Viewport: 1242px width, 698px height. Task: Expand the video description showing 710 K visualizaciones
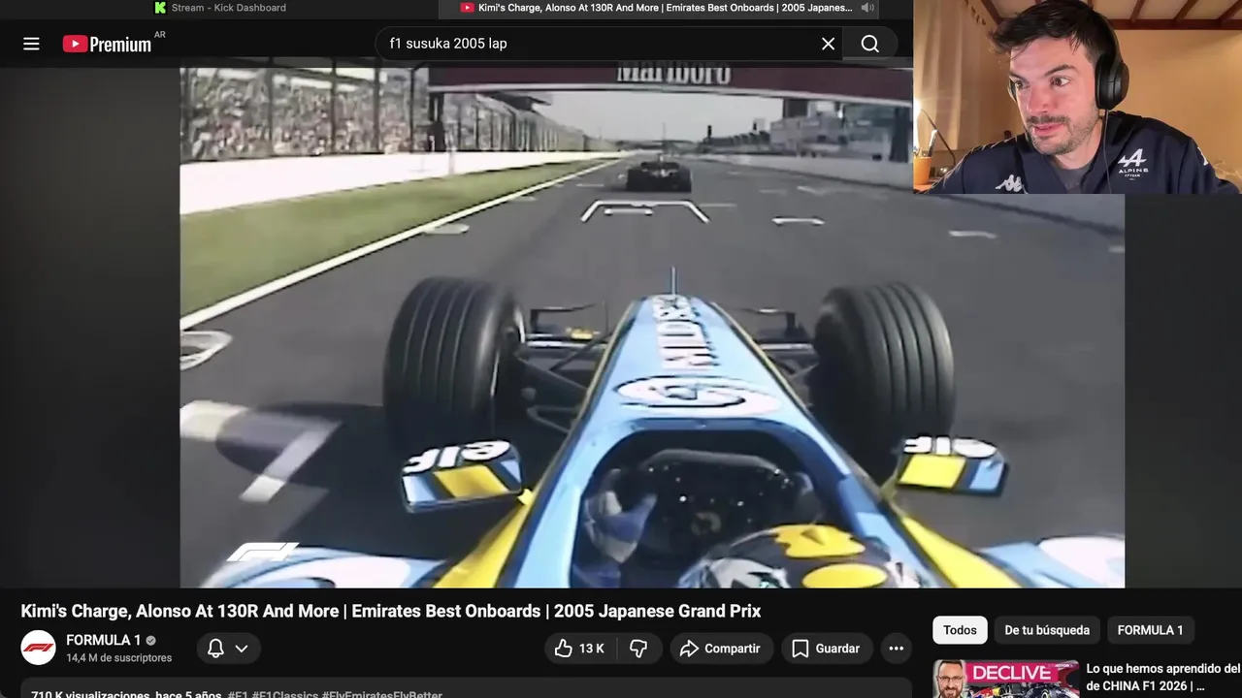tap(467, 688)
